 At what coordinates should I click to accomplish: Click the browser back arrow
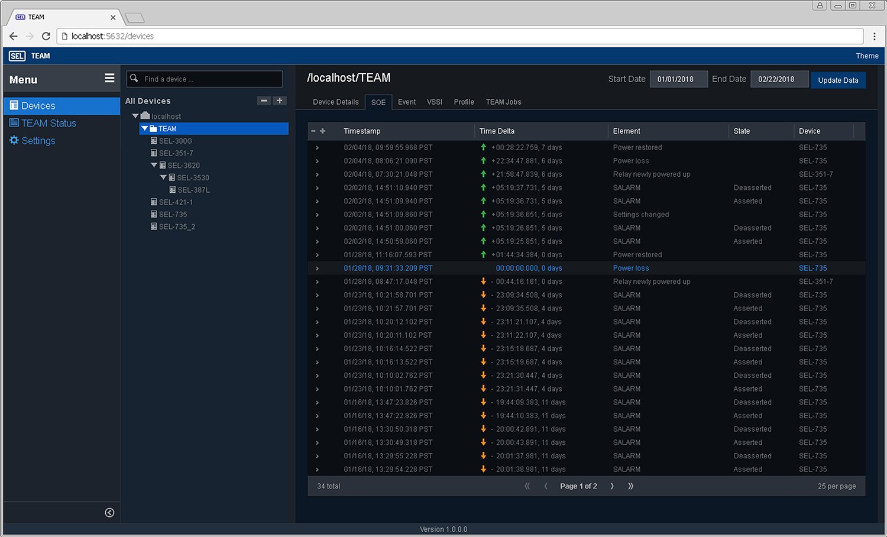pos(14,36)
